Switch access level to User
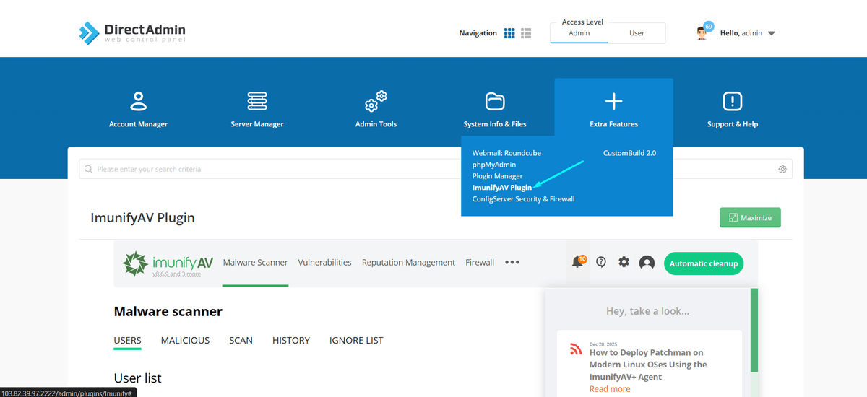Screen dimensions: 867x397 tap(637, 33)
